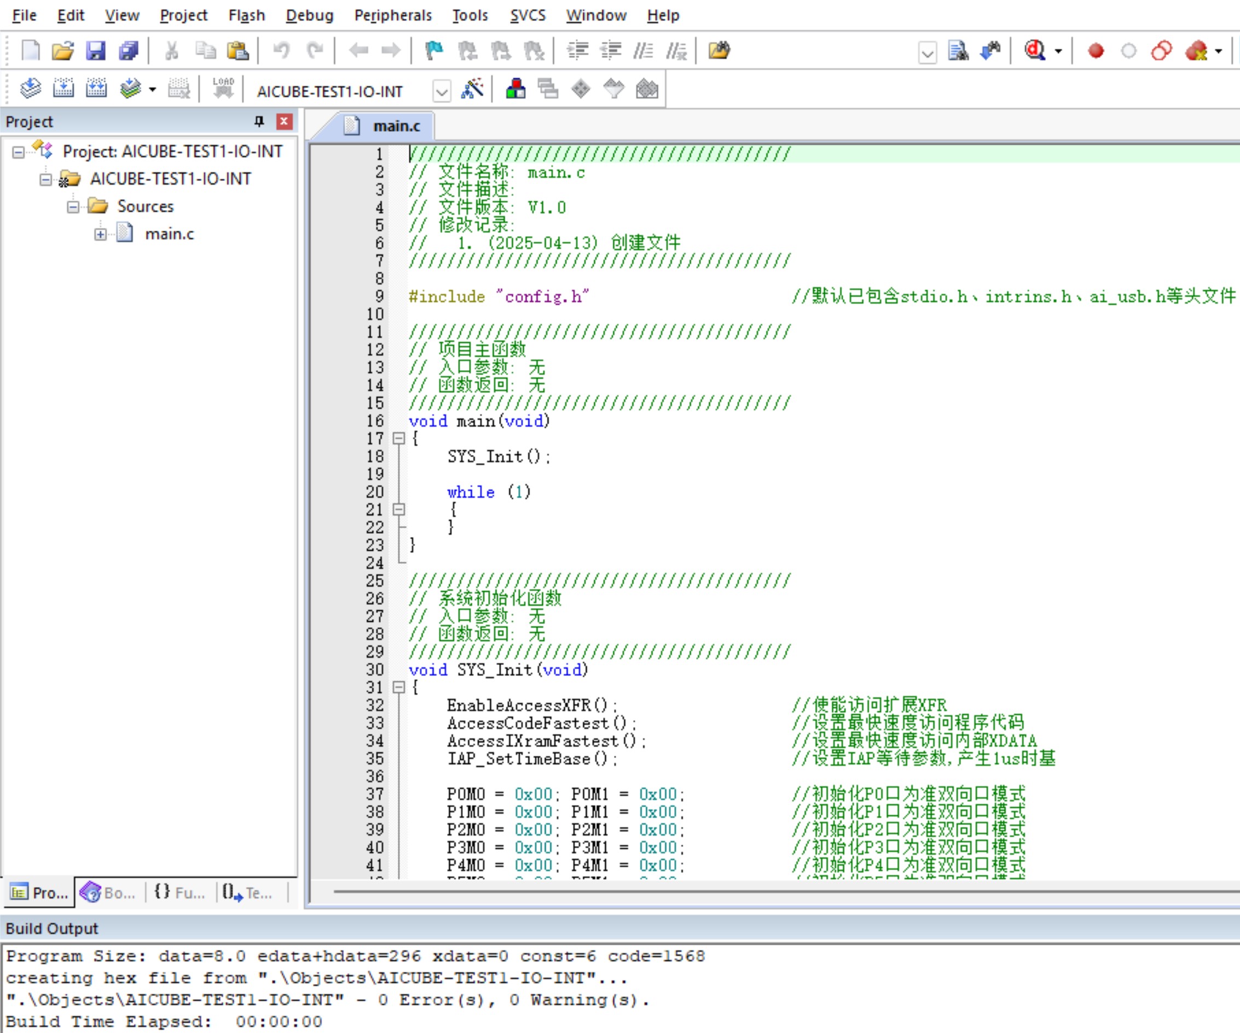The image size is (1240, 1033).
Task: Select main.c in project tree
Action: (170, 235)
